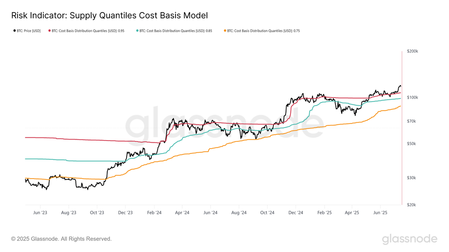Click the black BTC Price legend dot

coord(15,30)
